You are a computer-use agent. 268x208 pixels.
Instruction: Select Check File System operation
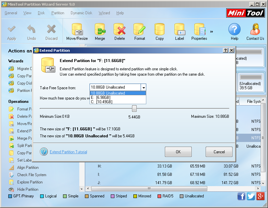32,175
